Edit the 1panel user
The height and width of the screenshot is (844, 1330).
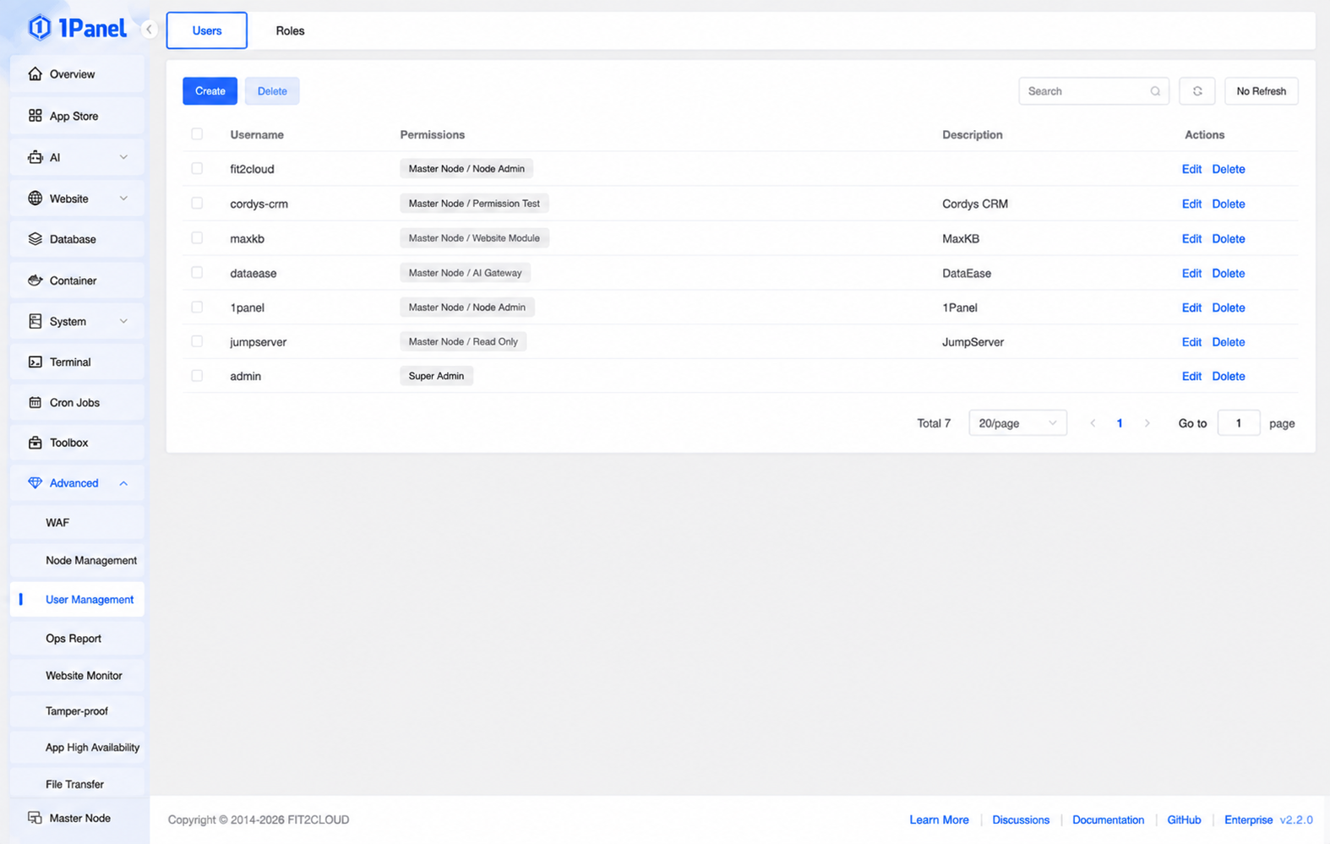point(1191,308)
